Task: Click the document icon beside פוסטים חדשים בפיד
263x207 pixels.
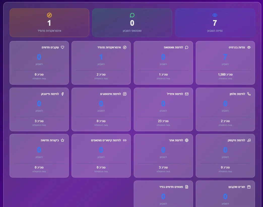Action: pos(187,187)
